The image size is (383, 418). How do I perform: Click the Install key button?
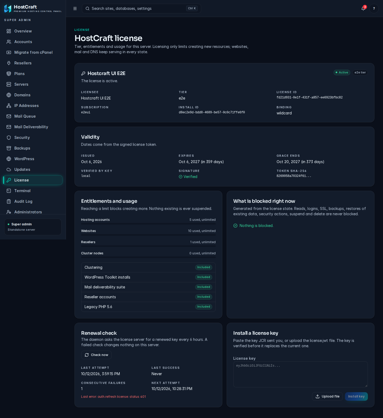(356, 396)
